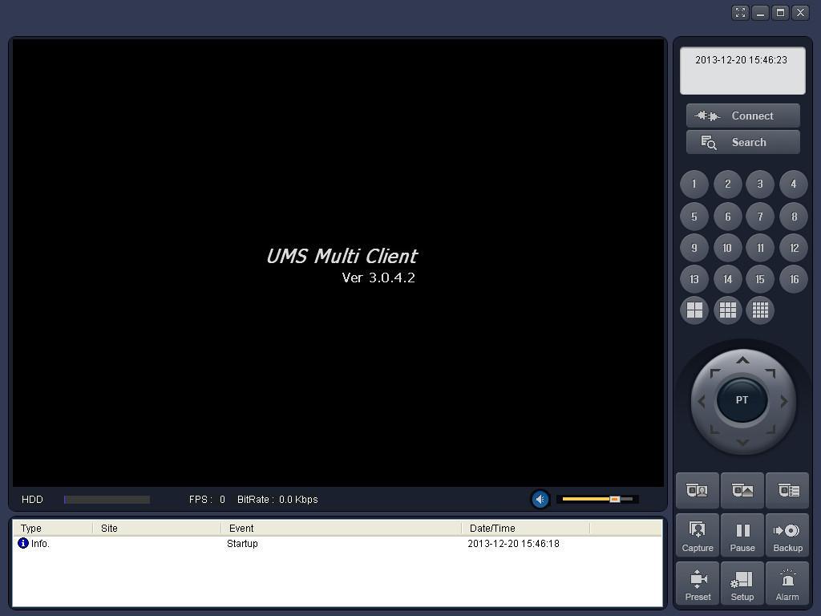Viewport: 821px width, 616px height.
Task: Trigger the Alarm function
Action: tap(787, 584)
